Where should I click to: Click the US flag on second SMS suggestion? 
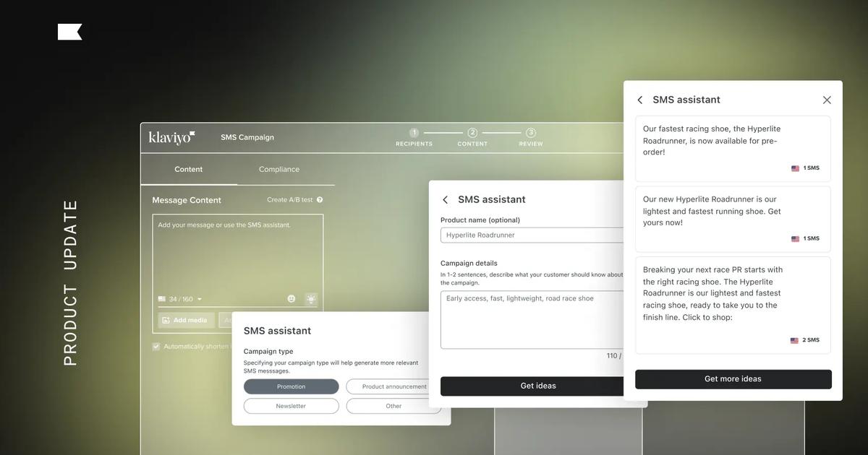(796, 239)
